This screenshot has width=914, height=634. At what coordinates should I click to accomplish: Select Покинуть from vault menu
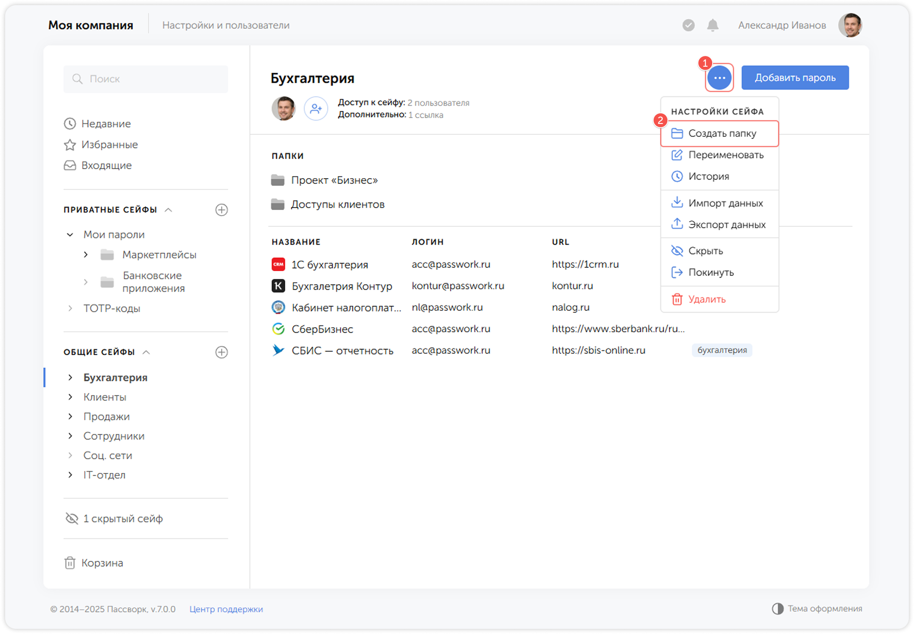coord(719,272)
